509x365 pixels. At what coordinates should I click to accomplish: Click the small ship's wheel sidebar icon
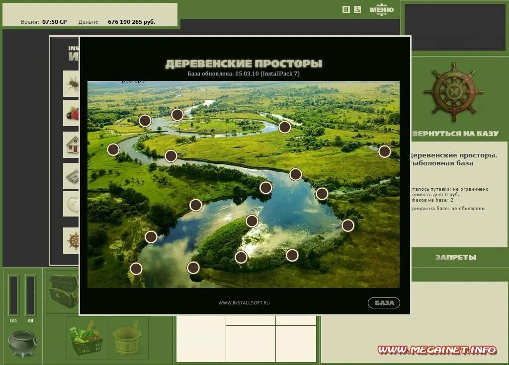(72, 240)
